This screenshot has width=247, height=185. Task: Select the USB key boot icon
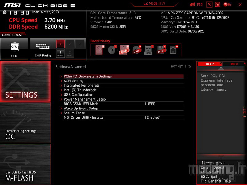[x=149, y=50]
